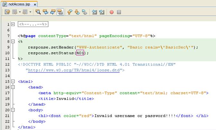Image resolution: width=216 pixels, height=130 pixels.
Task: Shift the line left
Action: click(x=94, y=12)
